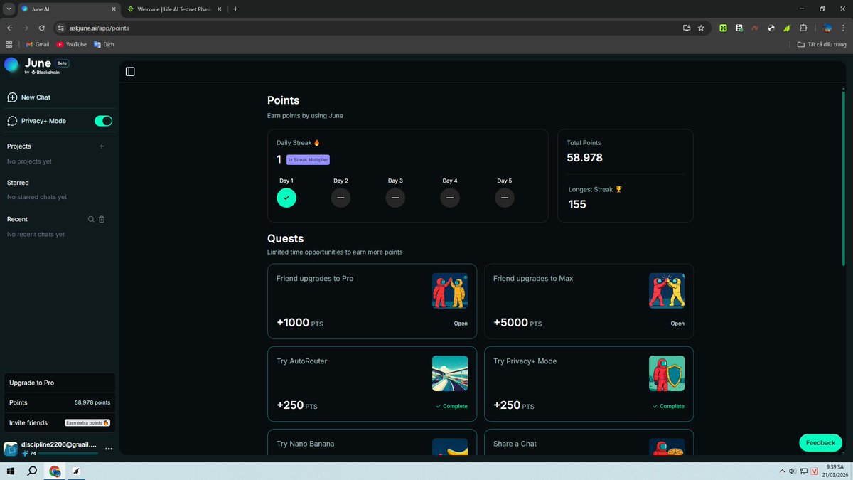Screen dimensions: 853x480
Task: Select the Day 2 streak circle
Action: coord(340,198)
